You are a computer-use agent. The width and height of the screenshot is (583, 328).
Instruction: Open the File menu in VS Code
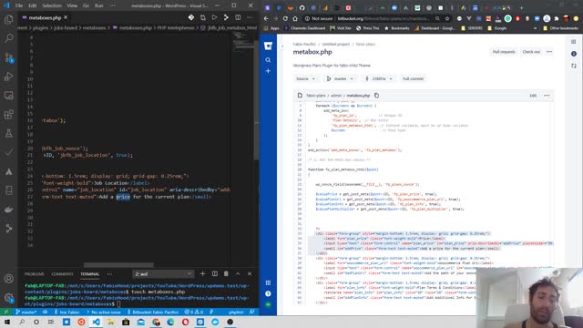click(19, 5)
